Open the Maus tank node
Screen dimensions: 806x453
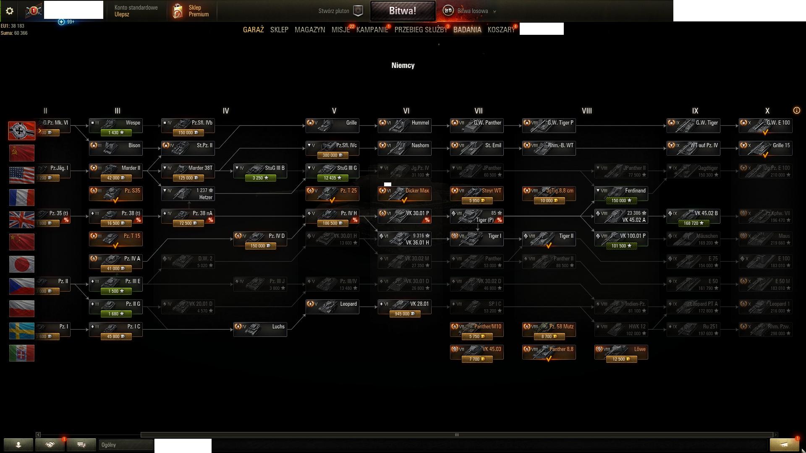point(766,239)
